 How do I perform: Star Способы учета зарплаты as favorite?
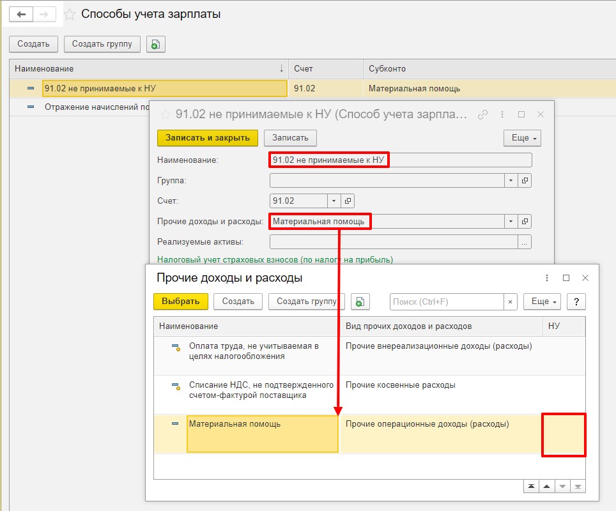[x=70, y=15]
